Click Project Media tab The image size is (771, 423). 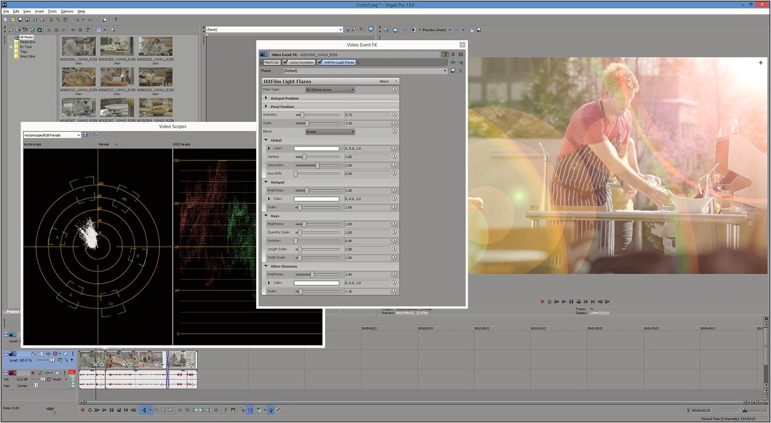click(13, 312)
